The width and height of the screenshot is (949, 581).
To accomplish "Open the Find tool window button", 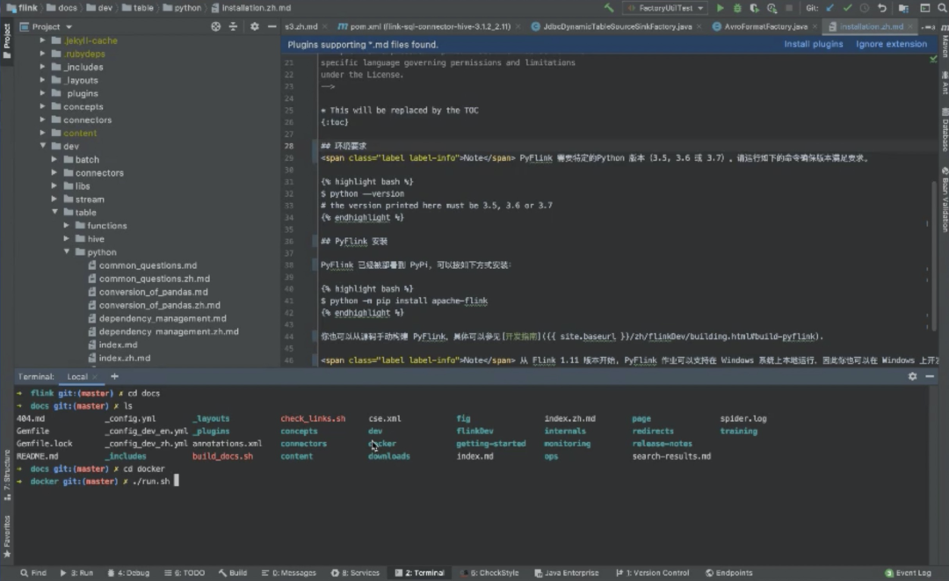I will 33,572.
